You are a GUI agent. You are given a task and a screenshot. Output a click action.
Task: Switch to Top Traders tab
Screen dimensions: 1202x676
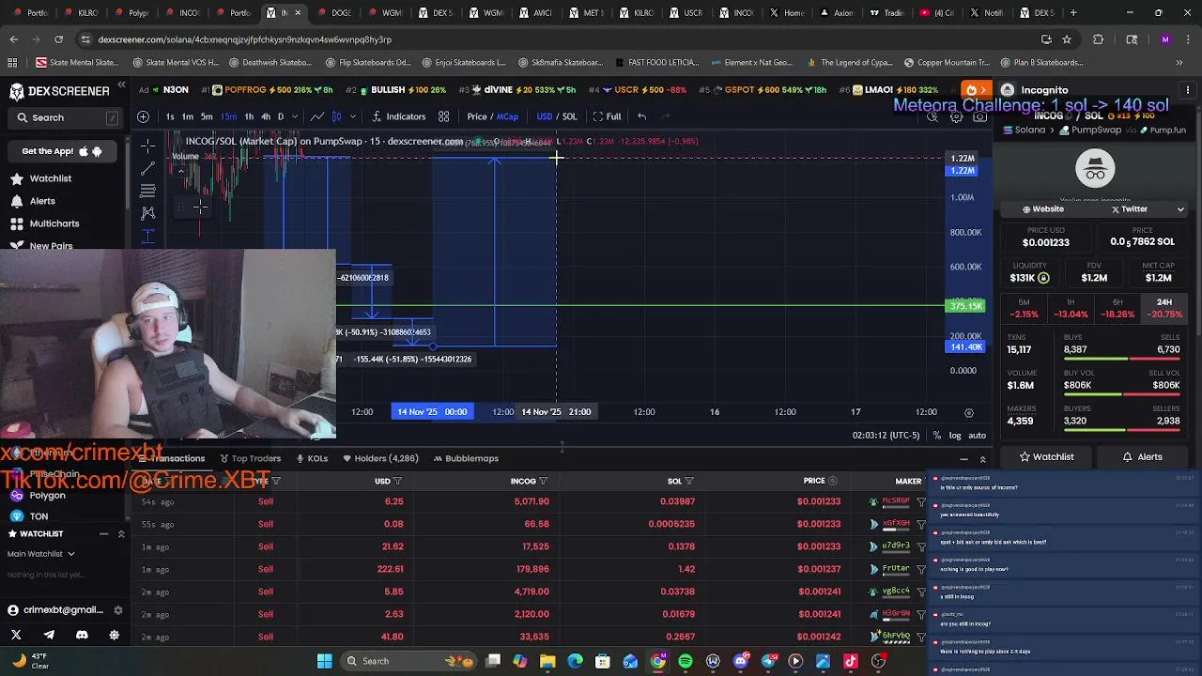pyautogui.click(x=250, y=458)
